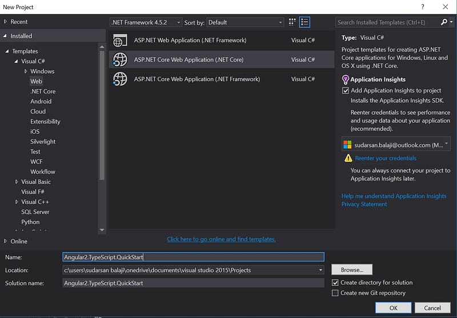
Task: Select the Cloud template category
Action: pyautogui.click(x=38, y=111)
